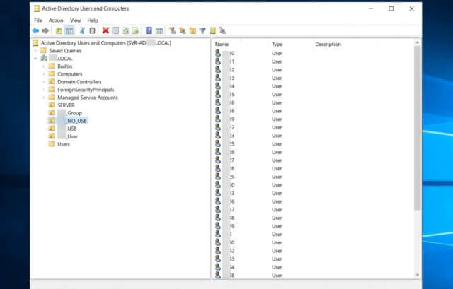This screenshot has width=453, height=289.
Task: Maximize the Active Directory Users and Computers window
Action: click(391, 8)
